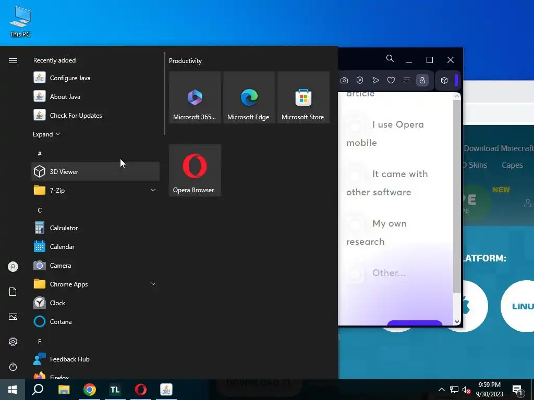This screenshot has width=534, height=400.
Task: Switch to Java taskbar icon
Action: click(x=166, y=390)
